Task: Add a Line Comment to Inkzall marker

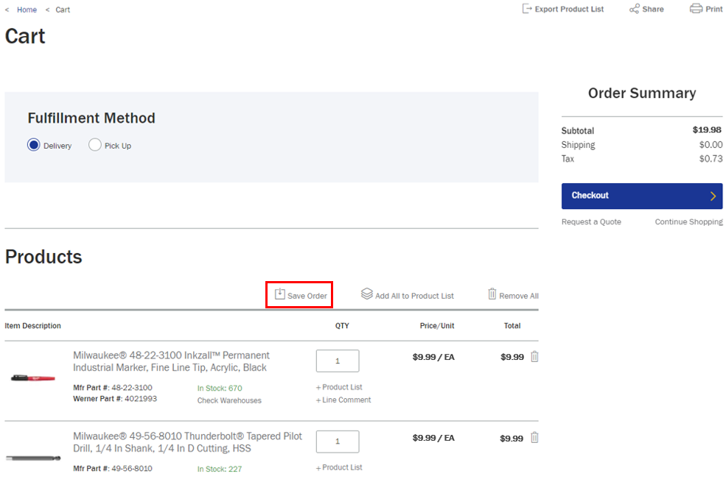Action: pos(343,400)
